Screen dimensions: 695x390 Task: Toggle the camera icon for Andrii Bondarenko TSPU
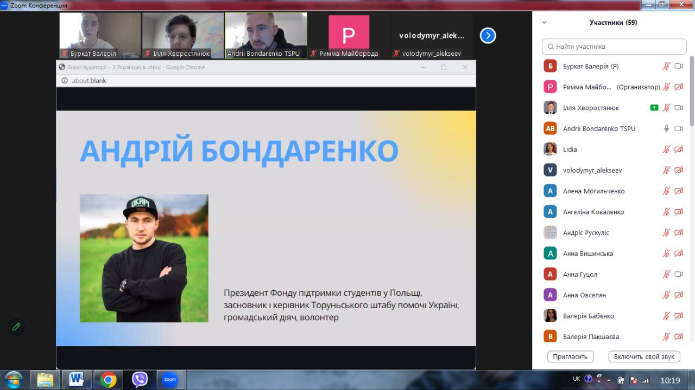[679, 129]
